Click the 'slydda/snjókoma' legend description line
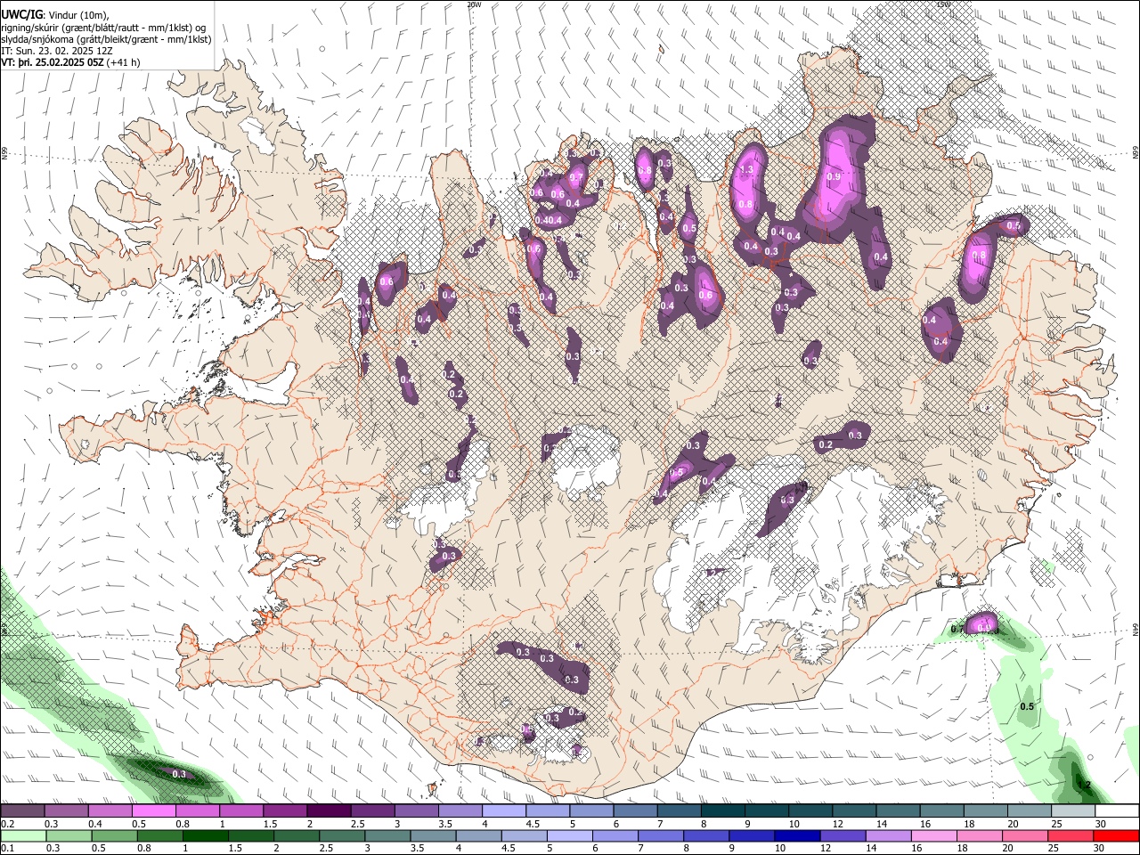Viewport: 1140px width, 855px height. click(106, 39)
